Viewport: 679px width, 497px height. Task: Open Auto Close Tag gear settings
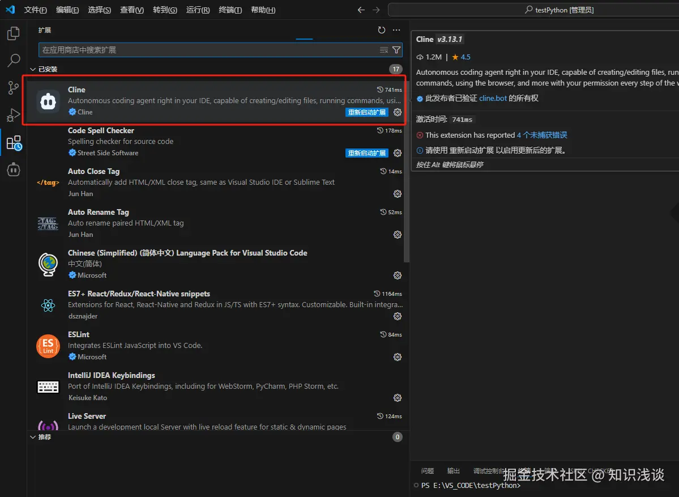pos(398,194)
